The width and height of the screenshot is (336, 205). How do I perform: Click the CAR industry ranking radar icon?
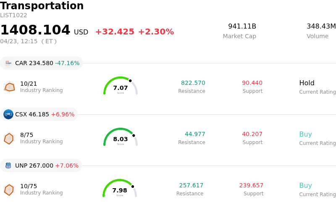(x=9, y=87)
